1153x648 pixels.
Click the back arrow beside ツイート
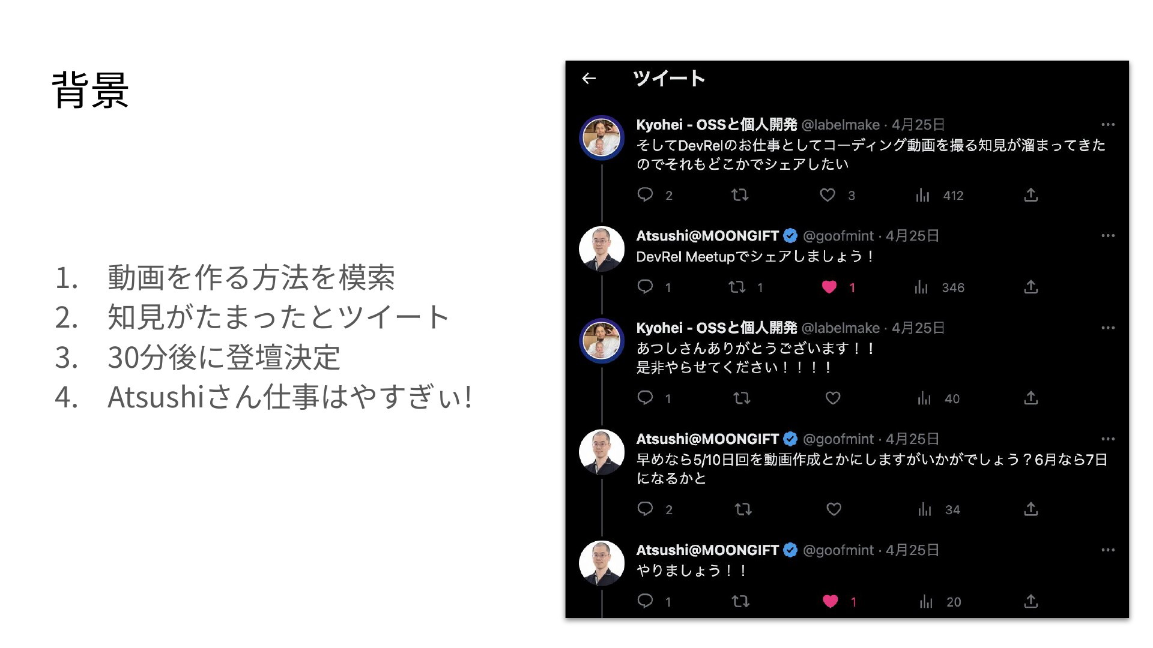pos(589,78)
